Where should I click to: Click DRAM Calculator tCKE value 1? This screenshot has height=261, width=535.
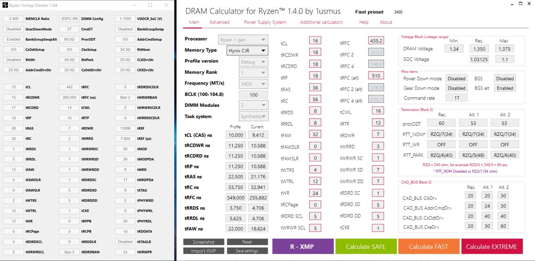click(x=378, y=228)
